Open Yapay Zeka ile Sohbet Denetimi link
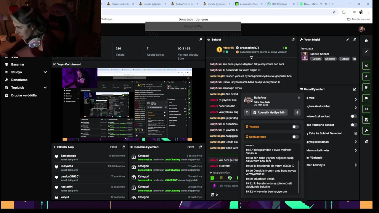This screenshot has width=379, height=213. [x=356, y=133]
